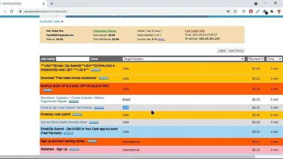Open SIMPLE SIGN UP & E-MAIL OPT-IN job
Viewport: 283px width, 159px height.
pos(75,86)
